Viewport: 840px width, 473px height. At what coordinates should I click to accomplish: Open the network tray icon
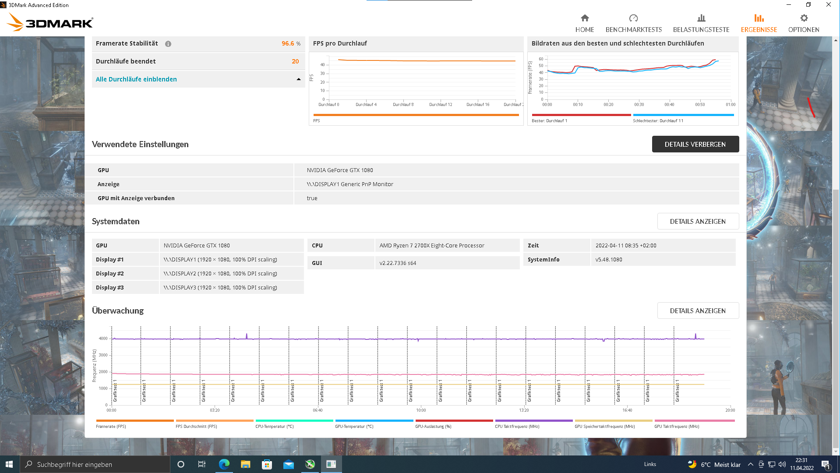click(x=772, y=464)
